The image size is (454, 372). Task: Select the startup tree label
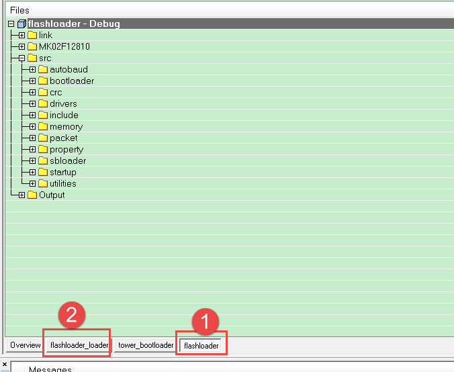coord(63,173)
